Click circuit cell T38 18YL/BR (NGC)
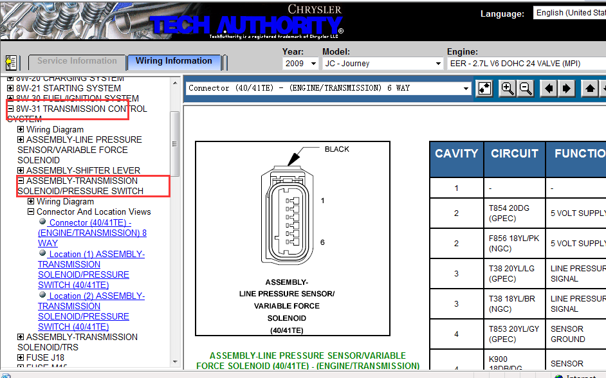Viewport: 606px width, 378px height. 515,304
